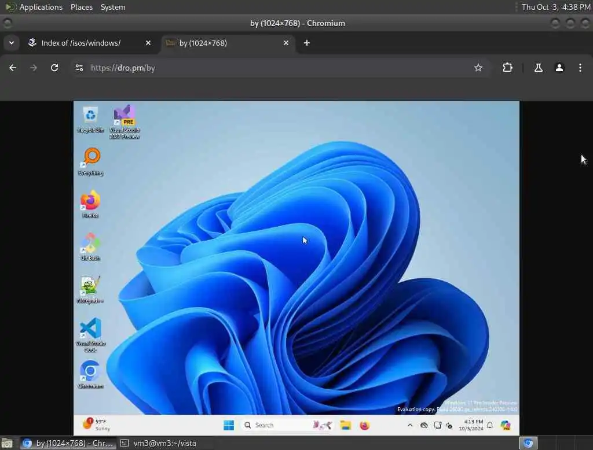Screen dimensions: 593x450
Task: Launch the Everything search shortcut
Action: click(90, 162)
